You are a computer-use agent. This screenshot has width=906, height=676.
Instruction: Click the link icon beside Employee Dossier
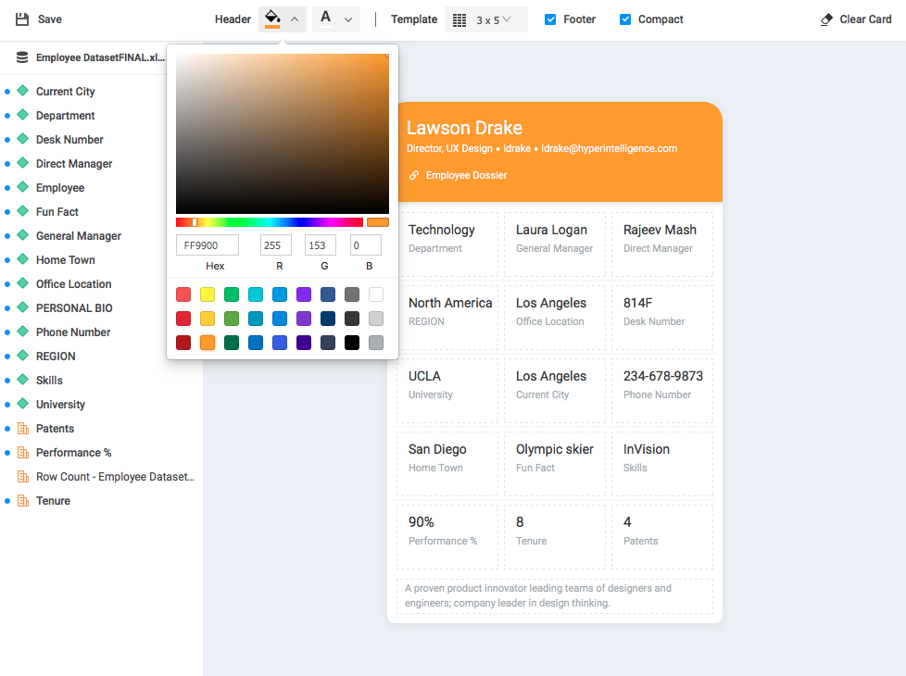(x=416, y=175)
